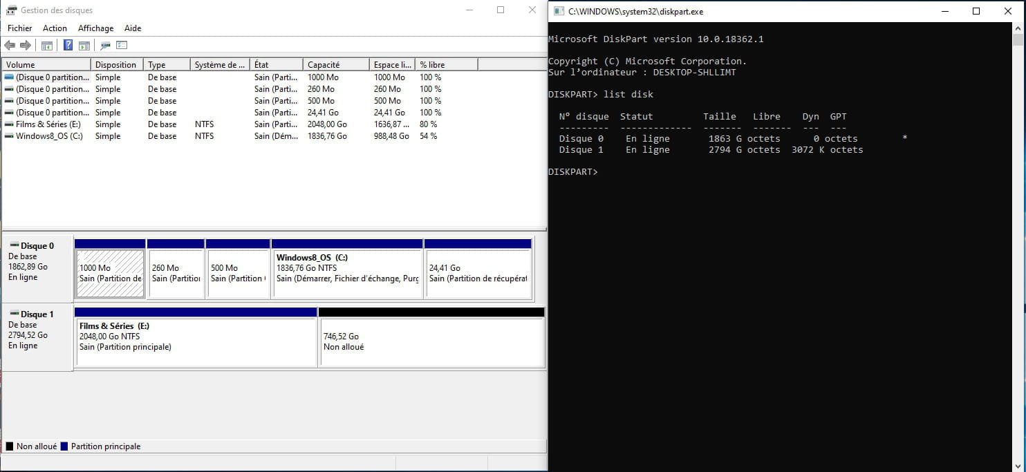
Task: Open the Action menu
Action: (55, 28)
